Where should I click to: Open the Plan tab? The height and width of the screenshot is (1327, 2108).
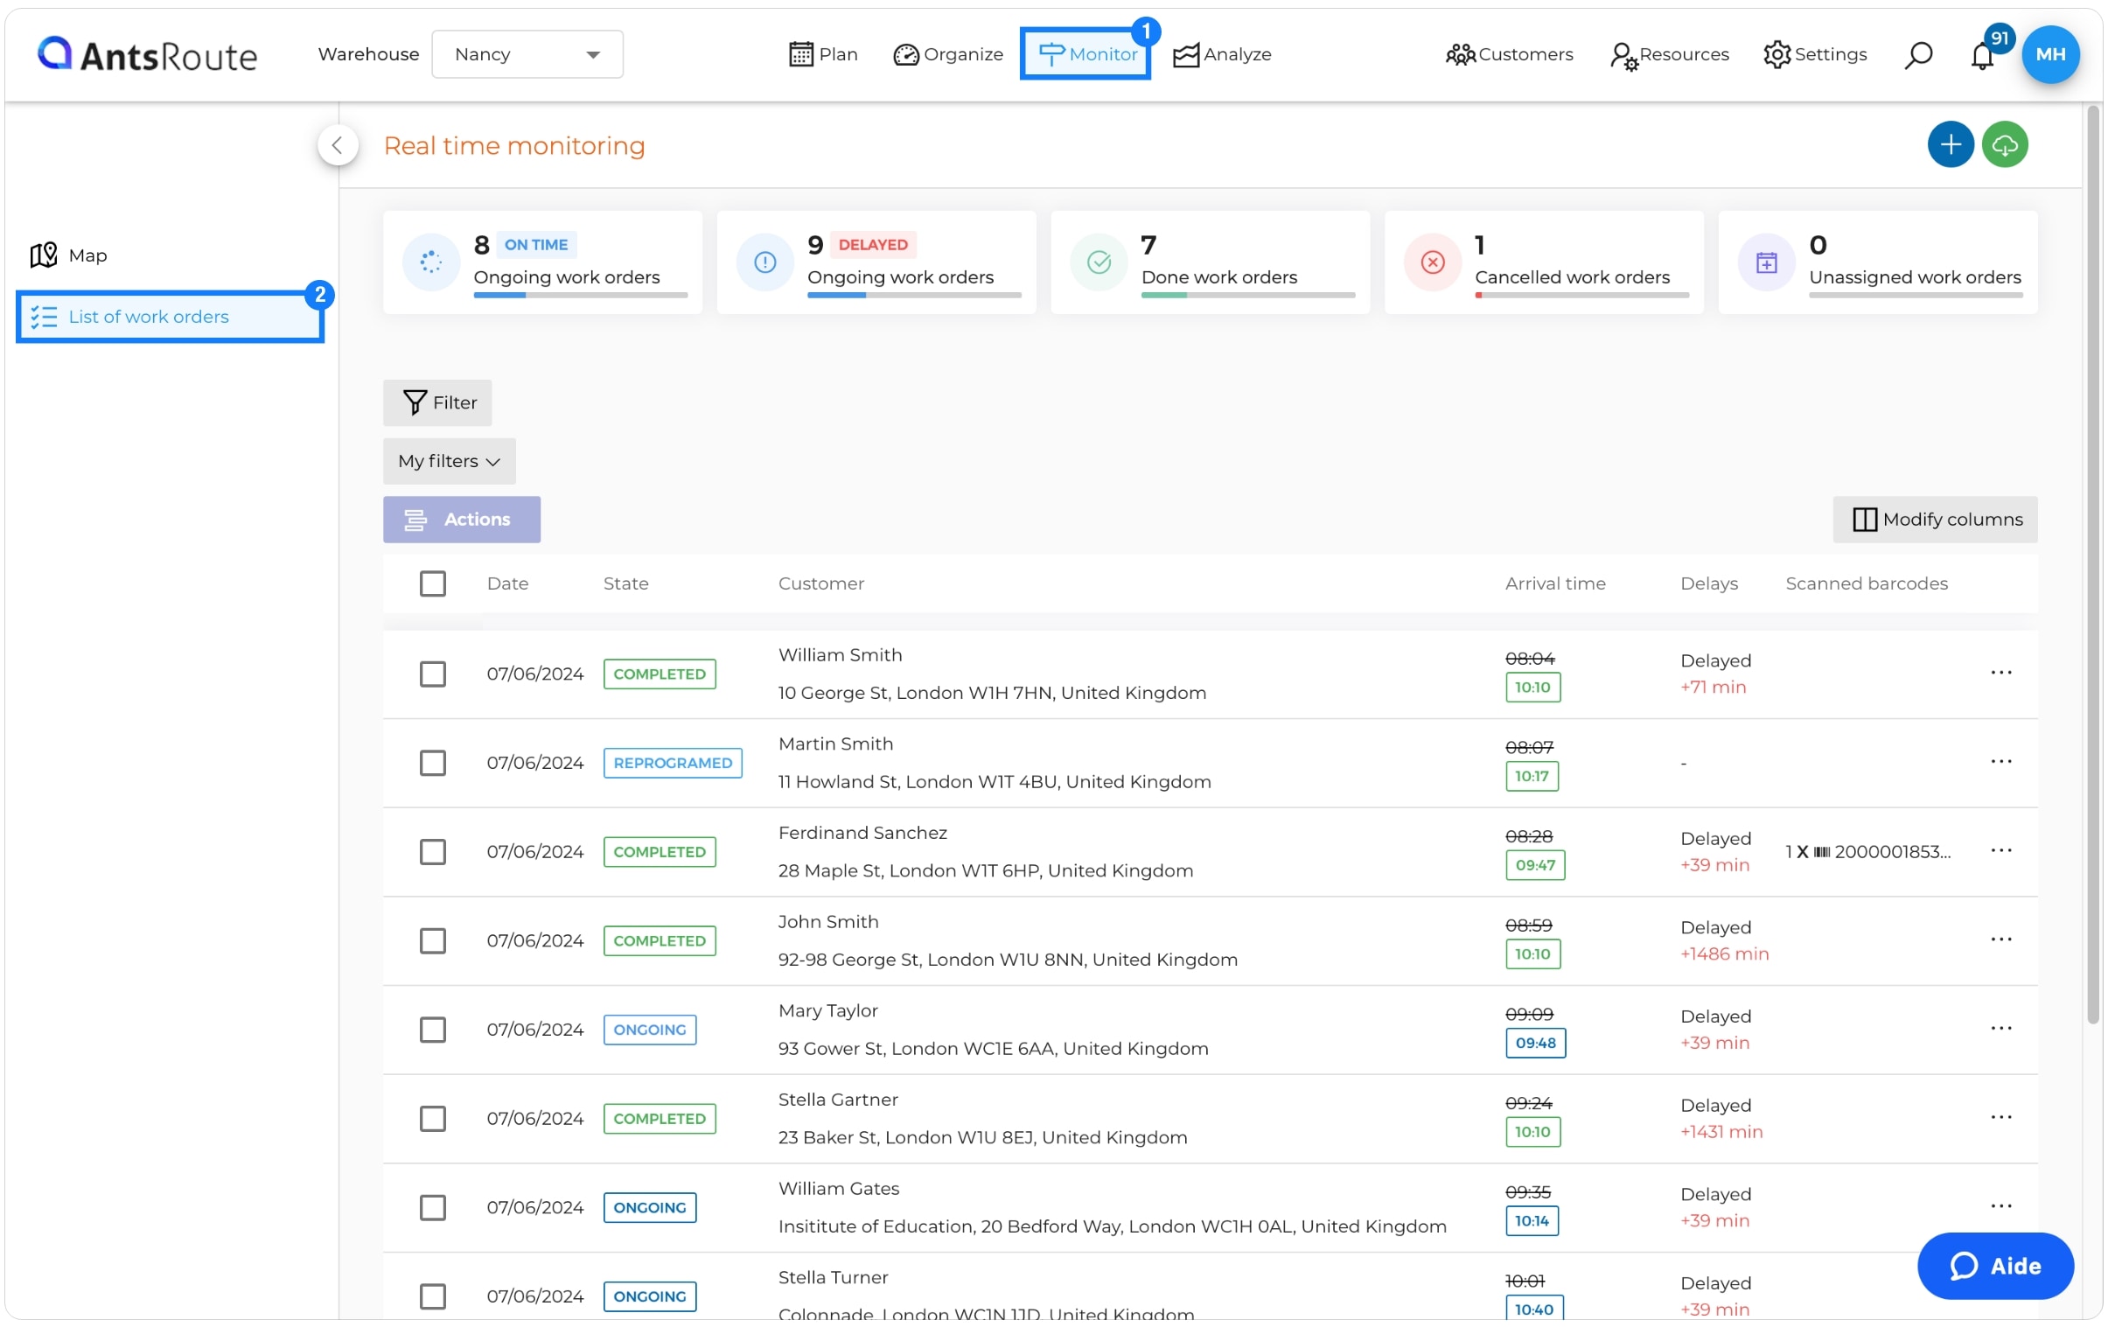coord(822,54)
